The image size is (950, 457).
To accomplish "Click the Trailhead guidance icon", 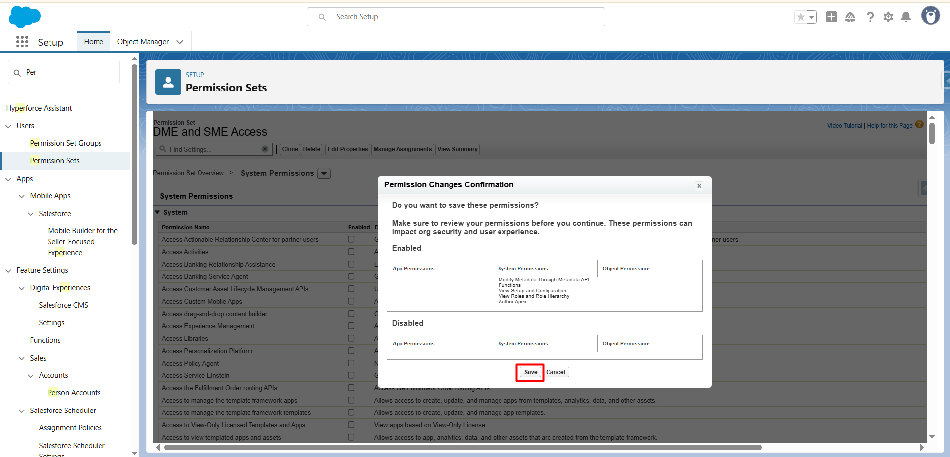I will (850, 17).
